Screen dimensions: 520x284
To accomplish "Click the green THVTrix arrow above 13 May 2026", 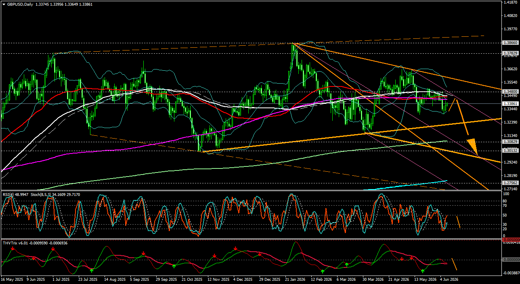I will tap(423, 270).
